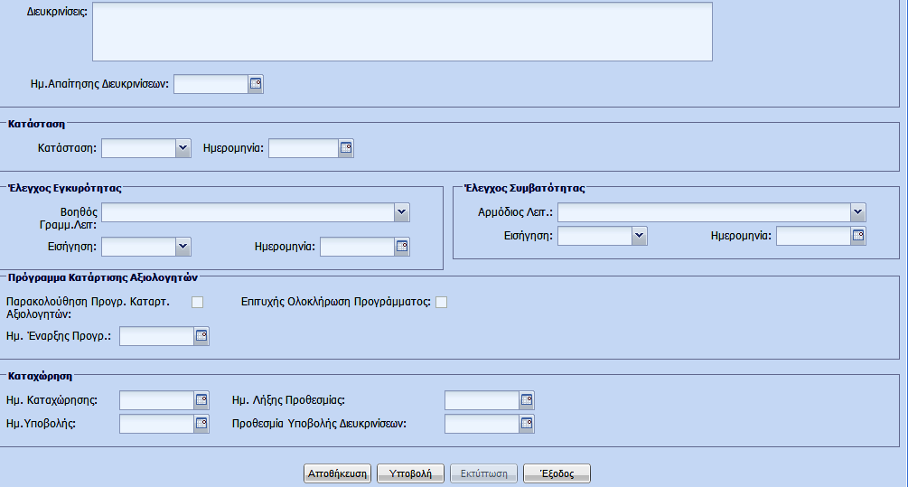This screenshot has width=908, height=487.
Task: Click Ημερομηνία field in Κατάσταση section
Action: coord(304,148)
